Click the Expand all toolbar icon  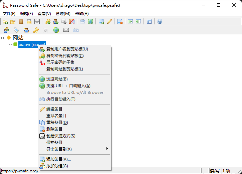click(x=131, y=21)
